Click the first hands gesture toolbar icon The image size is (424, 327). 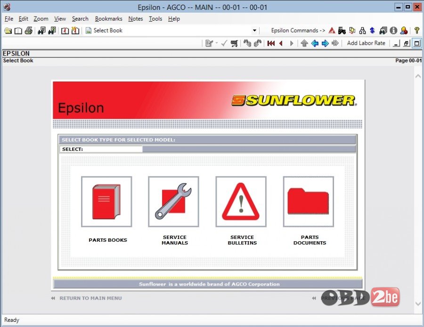247,43
